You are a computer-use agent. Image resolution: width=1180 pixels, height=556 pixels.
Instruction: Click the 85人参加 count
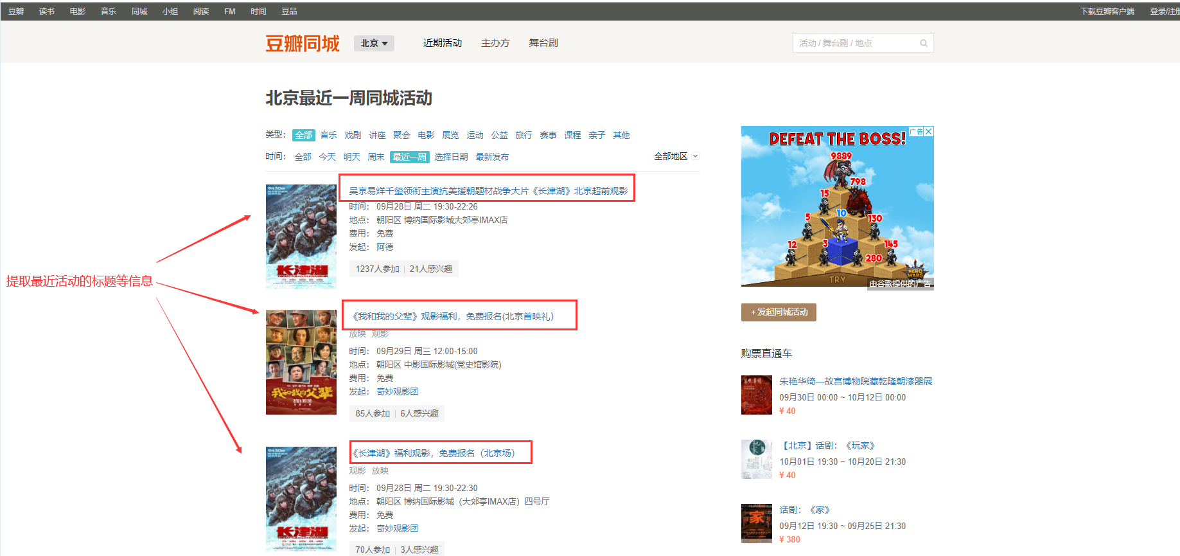(373, 413)
